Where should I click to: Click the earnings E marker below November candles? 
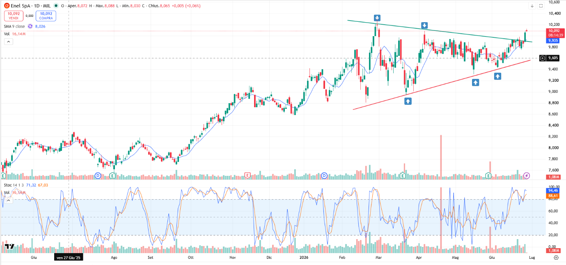247,175
